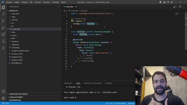Collapse the lib folder
Viewport: 187px width, 105px height.
pyautogui.click(x=34, y=26)
